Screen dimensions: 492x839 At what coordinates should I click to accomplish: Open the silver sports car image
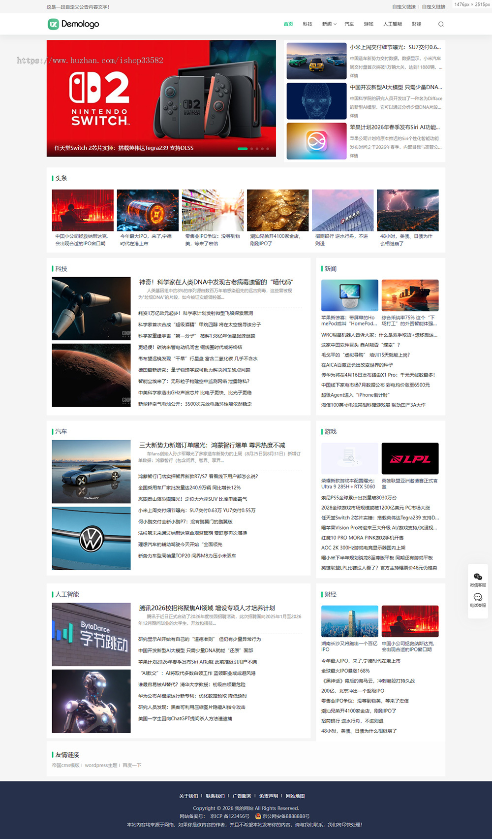[92, 471]
